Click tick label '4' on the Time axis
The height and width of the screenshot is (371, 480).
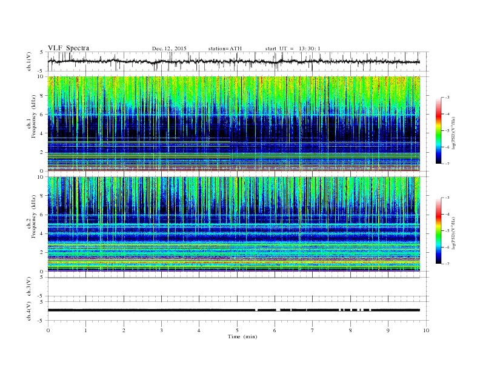199,330
